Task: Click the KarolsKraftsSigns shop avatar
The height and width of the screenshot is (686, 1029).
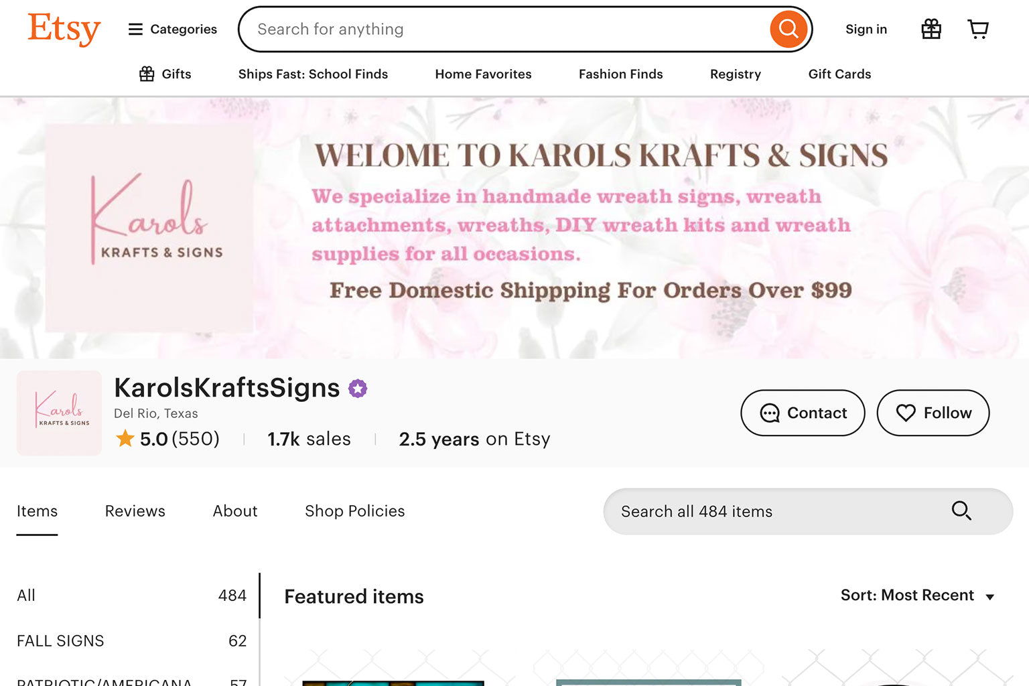Action: pos(59,413)
